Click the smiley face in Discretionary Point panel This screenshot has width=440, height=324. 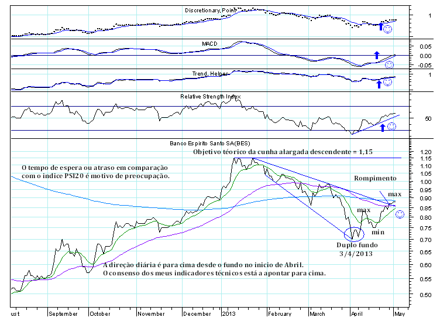(387, 29)
